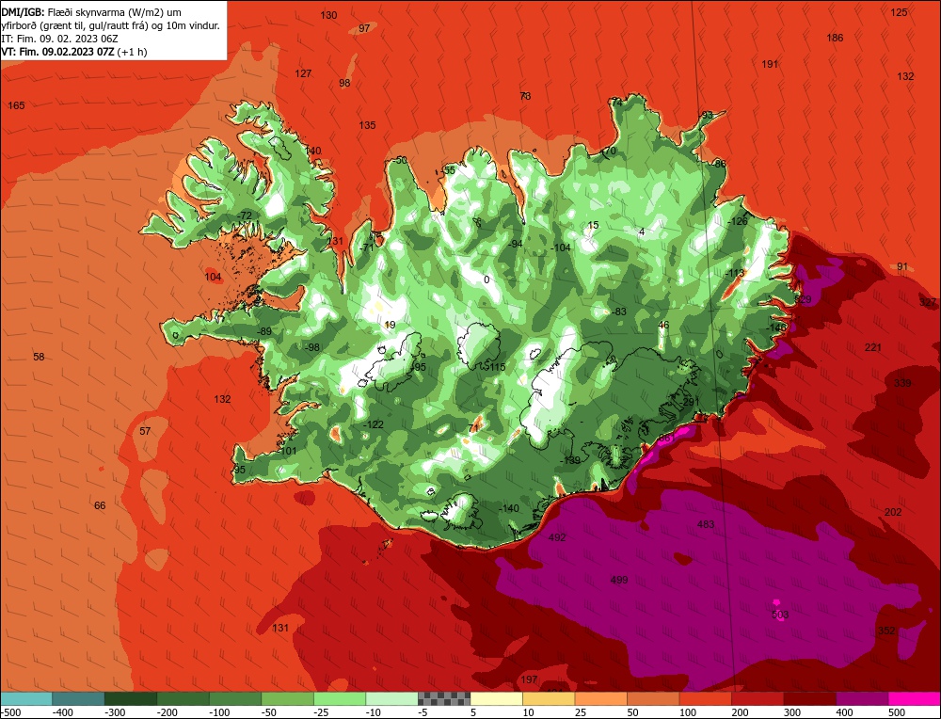
Task: Click the red-orange swatch between 100 and 200
Action: [705, 698]
